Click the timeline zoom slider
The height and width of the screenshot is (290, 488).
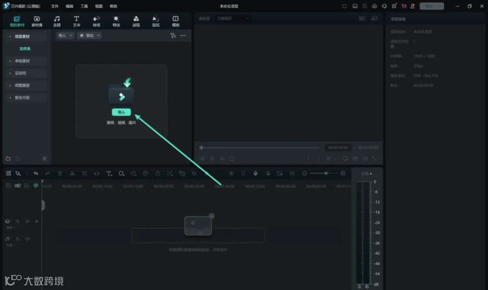click(324, 173)
